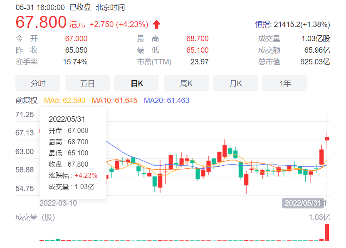Viewport: 346px width, 248px height.
Task: Open the 前复权 adjustment dropdown
Action: (27, 101)
